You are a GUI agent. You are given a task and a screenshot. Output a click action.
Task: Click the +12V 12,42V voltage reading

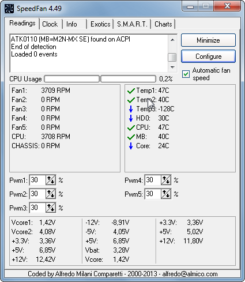click(x=33, y=260)
